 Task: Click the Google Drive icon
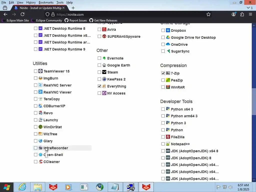[168, 37]
